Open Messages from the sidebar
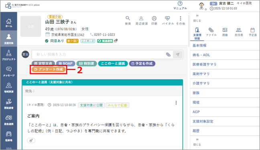 point(8,72)
